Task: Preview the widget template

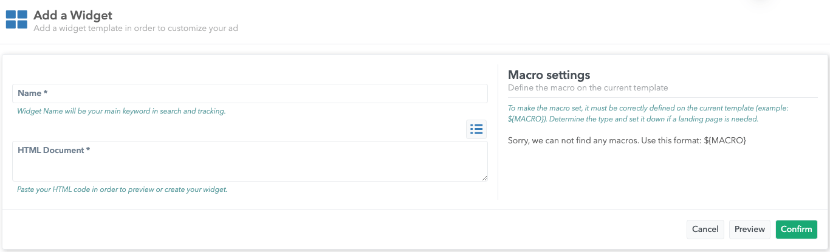Action: click(x=749, y=229)
